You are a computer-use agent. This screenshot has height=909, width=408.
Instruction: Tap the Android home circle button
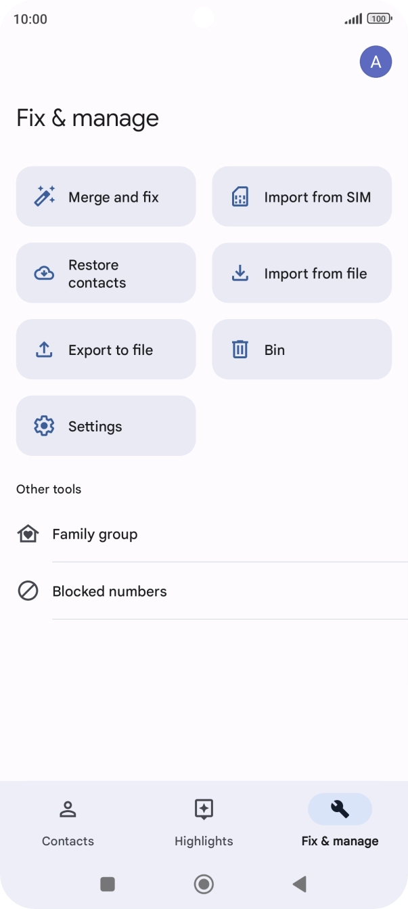coord(204,884)
